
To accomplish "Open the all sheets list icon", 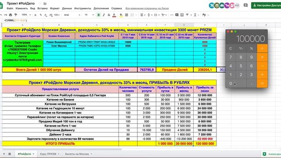I will (x=10, y=154).
